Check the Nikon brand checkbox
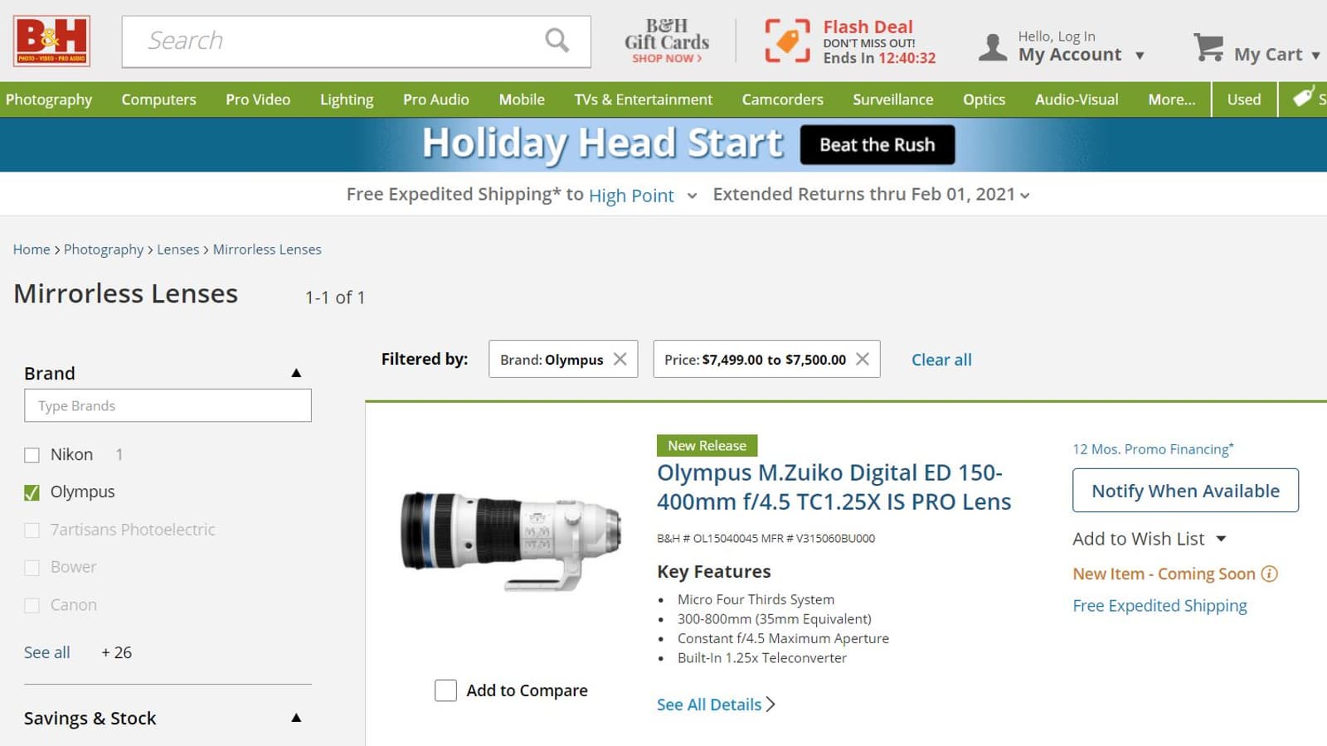Screen dimensions: 1327x746 [x=32, y=455]
